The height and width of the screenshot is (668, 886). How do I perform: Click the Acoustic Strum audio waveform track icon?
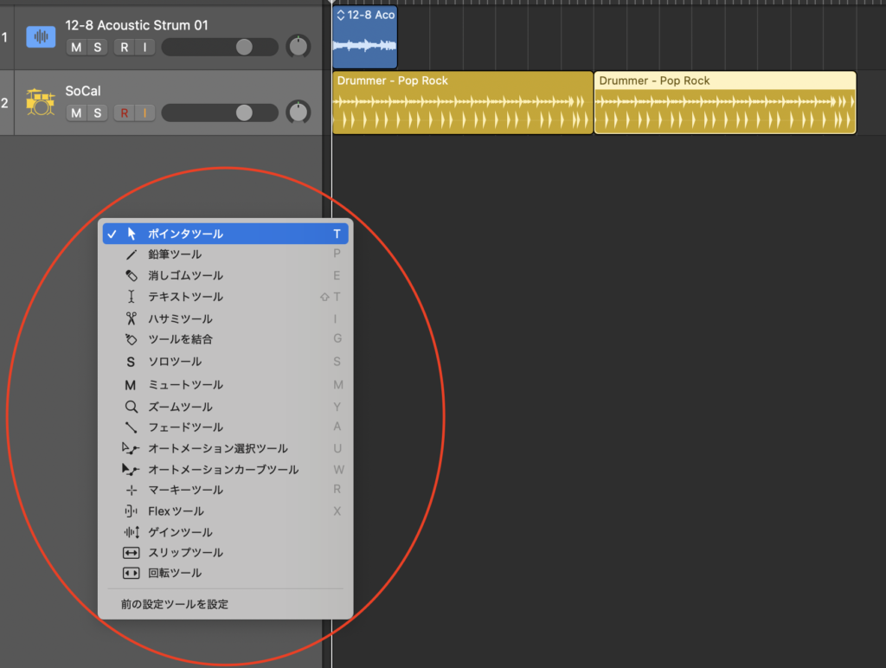pyautogui.click(x=40, y=36)
